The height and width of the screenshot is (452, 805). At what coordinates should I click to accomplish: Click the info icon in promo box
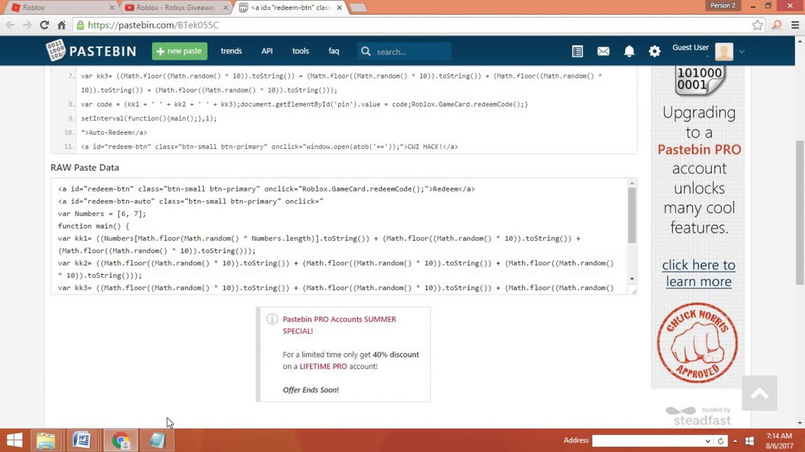272,320
